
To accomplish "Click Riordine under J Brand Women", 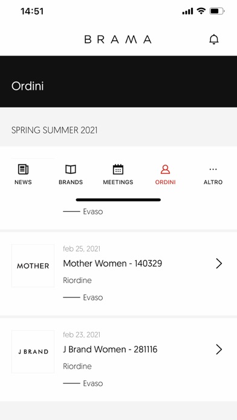I will (77, 366).
